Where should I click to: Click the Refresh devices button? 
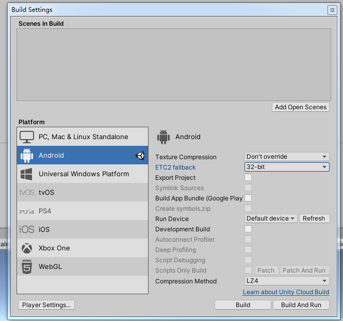click(x=314, y=218)
